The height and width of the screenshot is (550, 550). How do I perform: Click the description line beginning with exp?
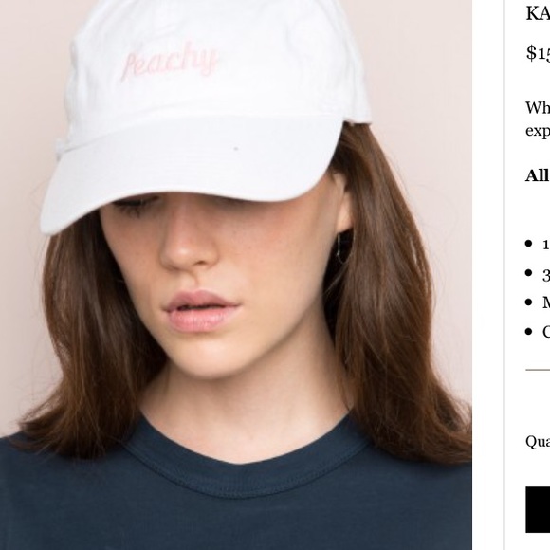pyautogui.click(x=538, y=131)
